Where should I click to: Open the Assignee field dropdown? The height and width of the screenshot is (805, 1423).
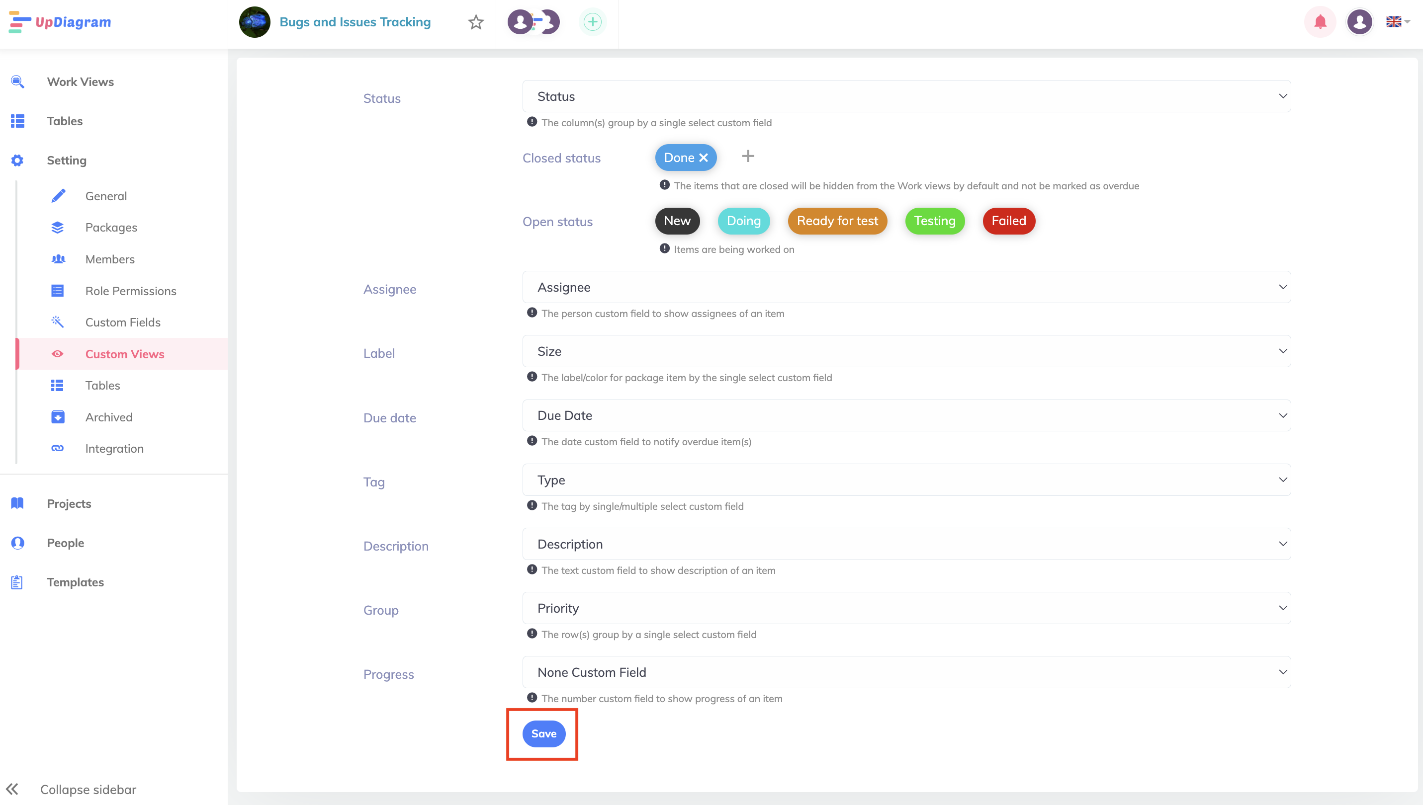906,287
